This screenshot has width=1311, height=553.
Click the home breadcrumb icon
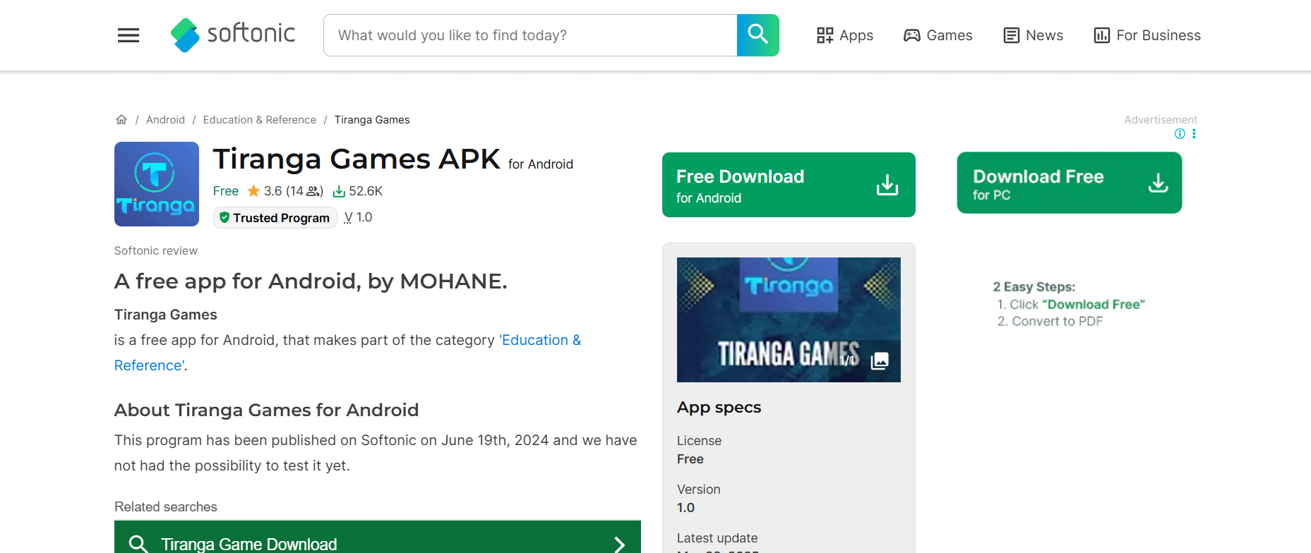coord(121,119)
